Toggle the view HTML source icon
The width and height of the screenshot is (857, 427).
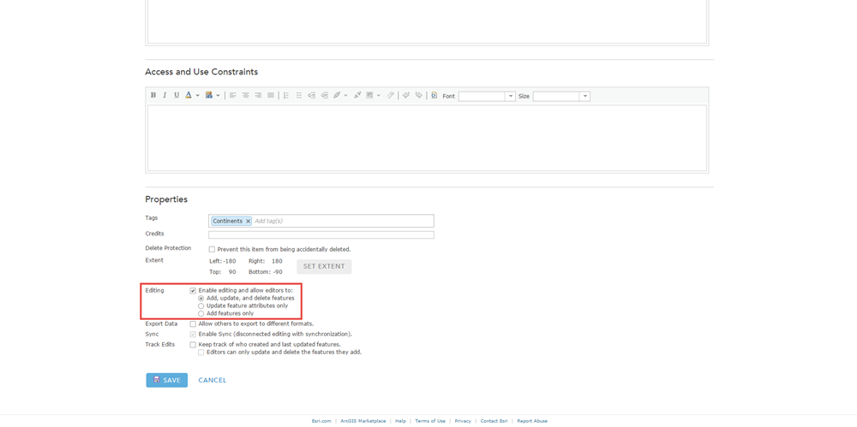(434, 95)
